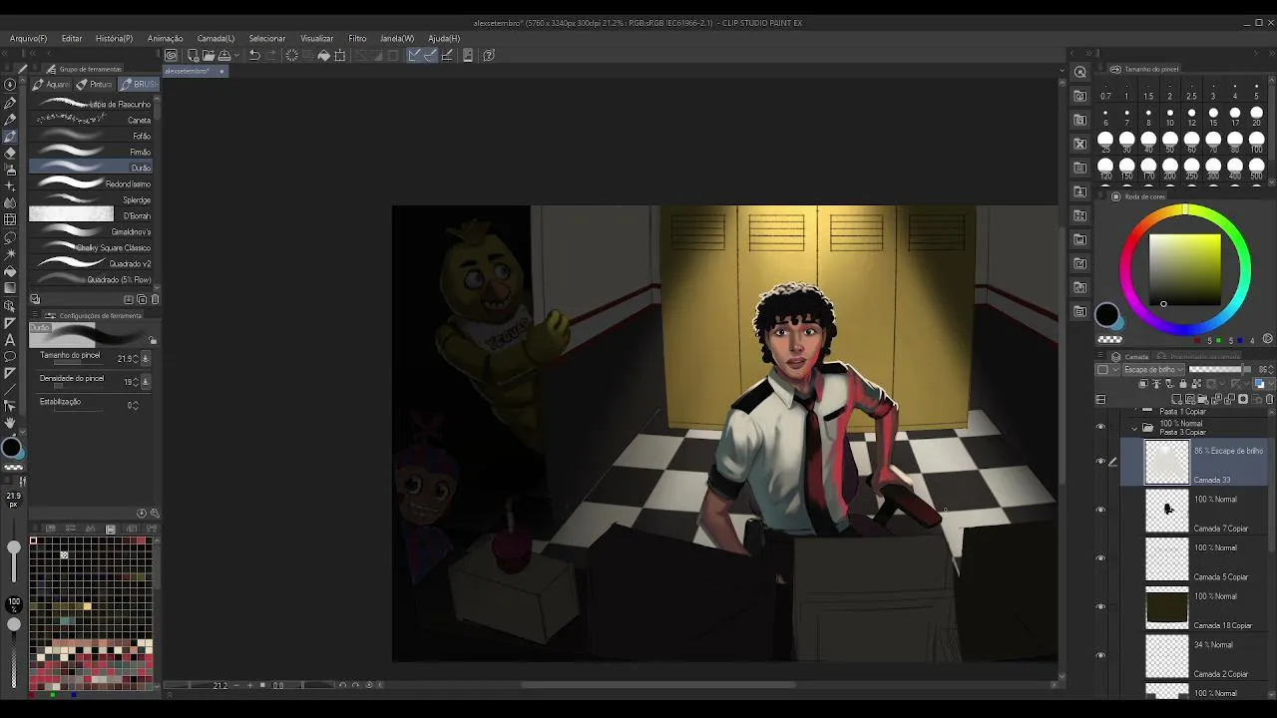The height and width of the screenshot is (718, 1277).
Task: Toggle visibility of Camada 2 Copiar layer
Action: pos(1100,655)
